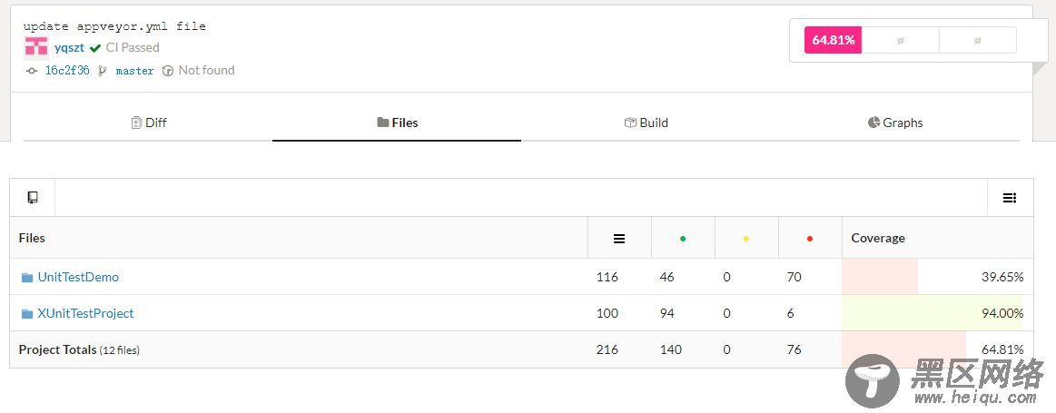Sort by total lines column header
The height and width of the screenshot is (413, 1056).
click(619, 238)
